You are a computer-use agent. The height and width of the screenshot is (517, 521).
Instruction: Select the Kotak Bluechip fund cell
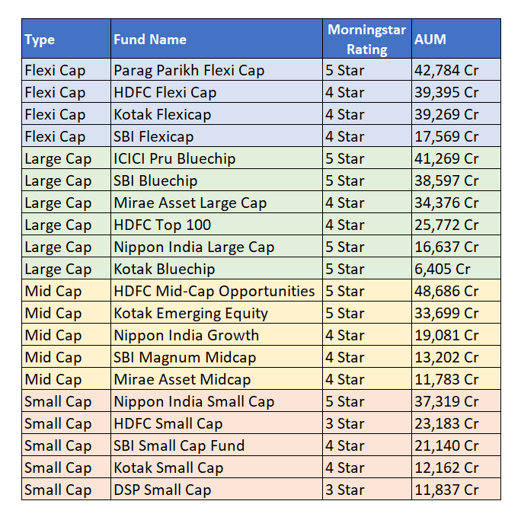[x=165, y=269]
